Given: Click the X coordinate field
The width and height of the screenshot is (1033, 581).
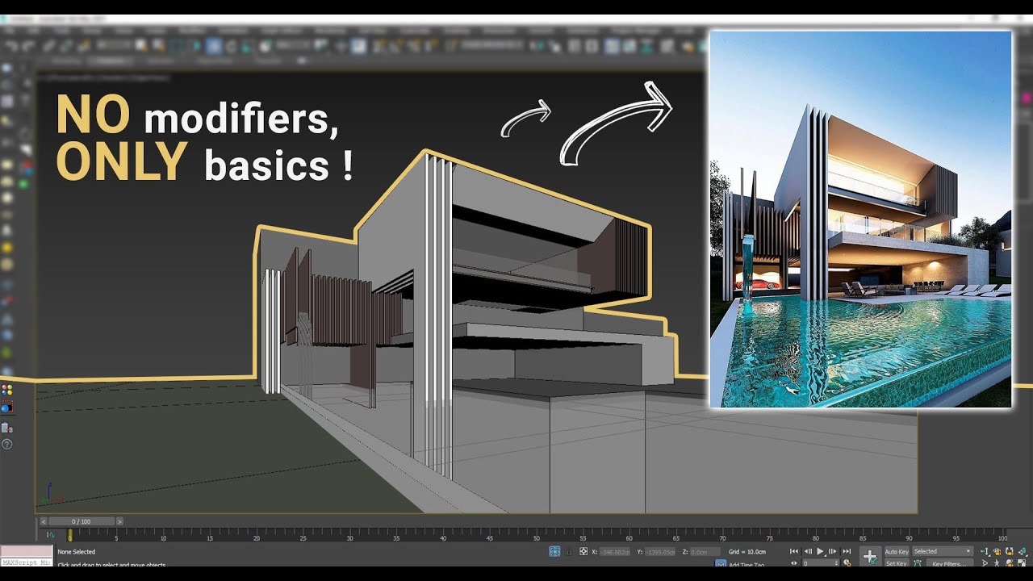Looking at the screenshot, I should (x=615, y=552).
